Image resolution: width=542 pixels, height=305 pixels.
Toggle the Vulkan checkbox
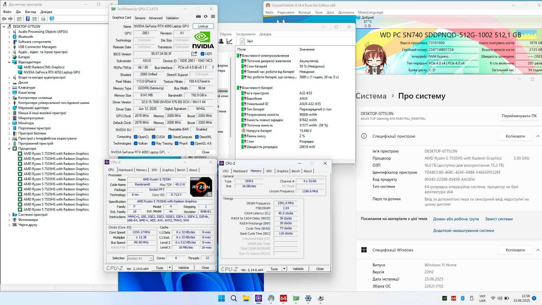136,143
